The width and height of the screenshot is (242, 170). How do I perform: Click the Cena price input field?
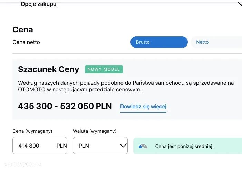pos(34,146)
